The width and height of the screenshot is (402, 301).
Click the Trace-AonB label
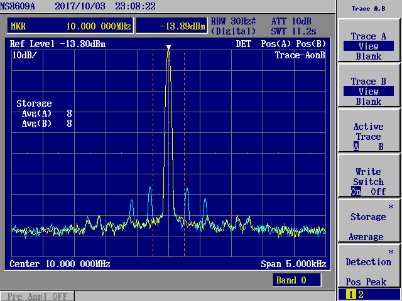300,55
